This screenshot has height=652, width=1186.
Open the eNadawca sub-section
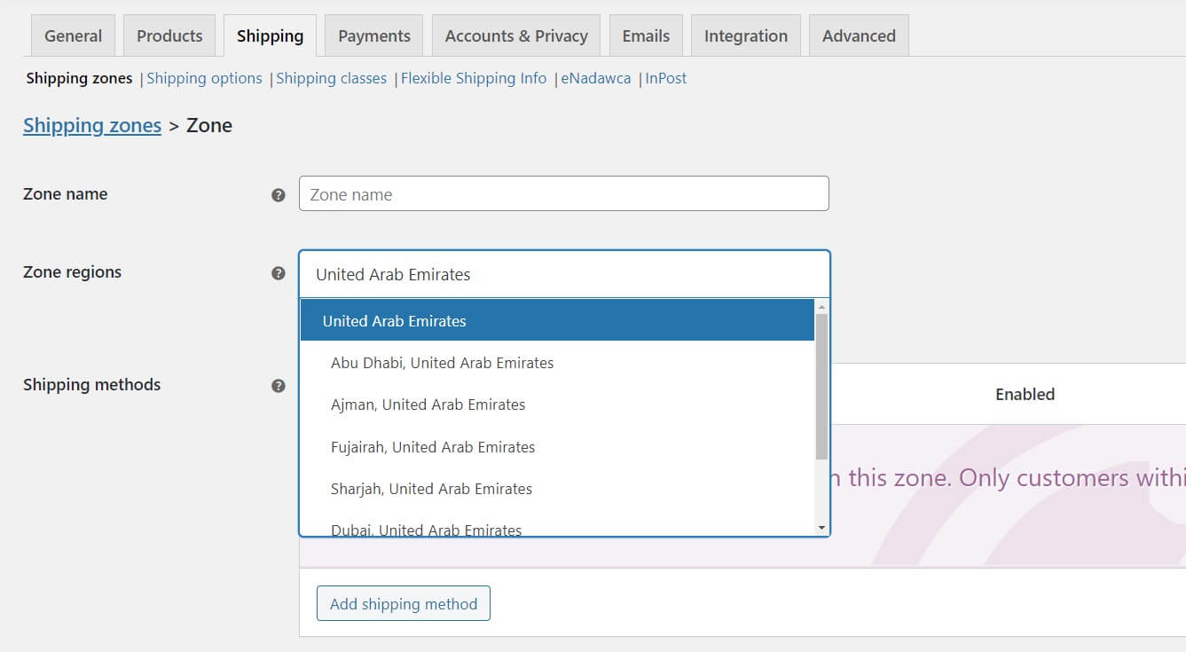point(596,78)
